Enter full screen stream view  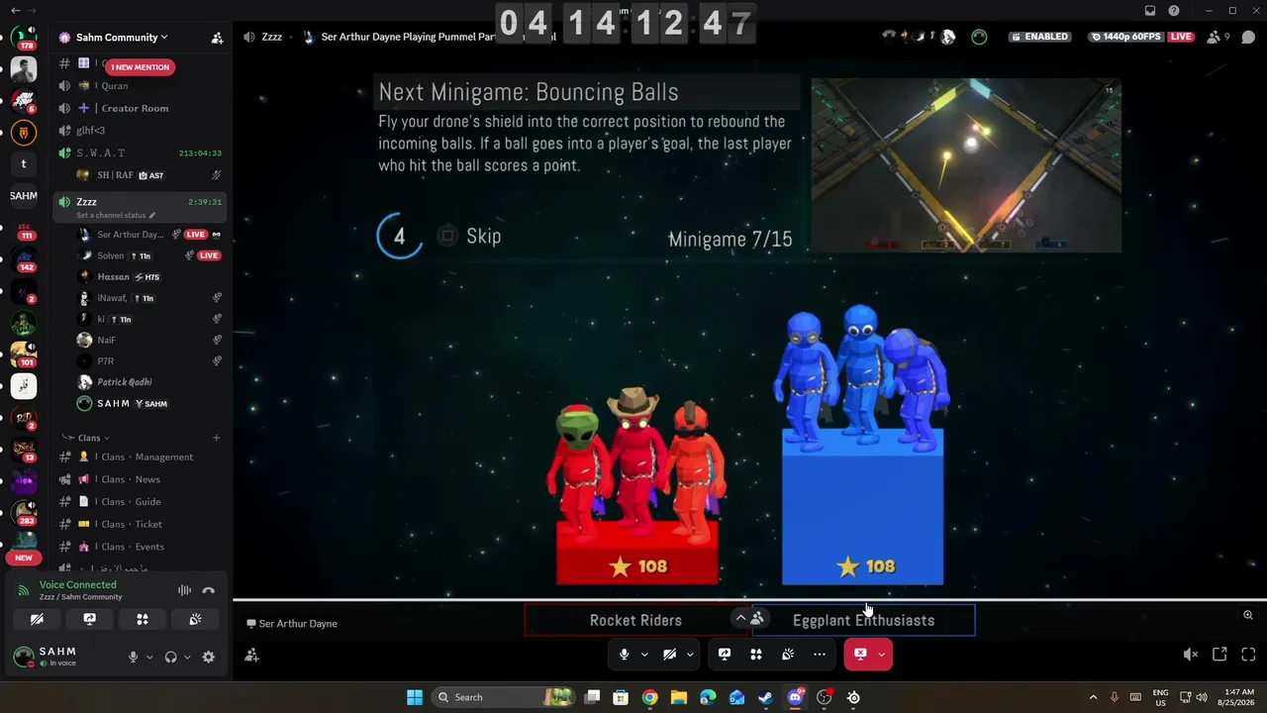tap(1248, 654)
